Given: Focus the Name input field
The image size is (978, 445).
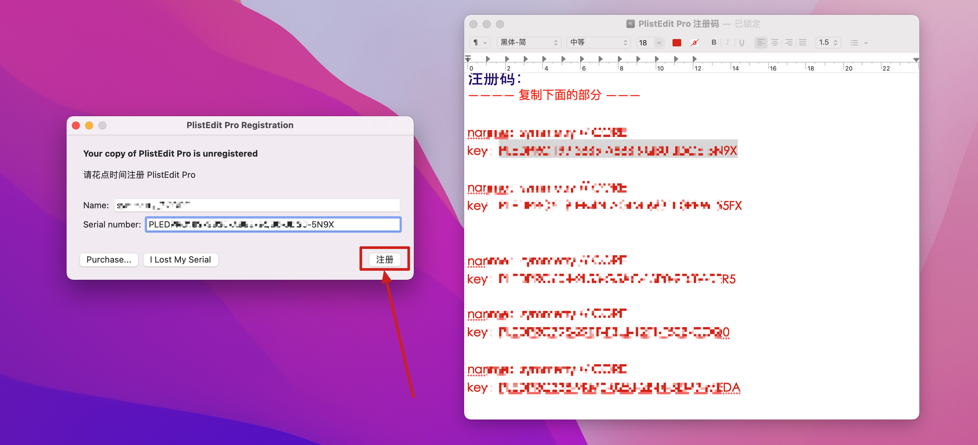Looking at the screenshot, I should [257, 205].
